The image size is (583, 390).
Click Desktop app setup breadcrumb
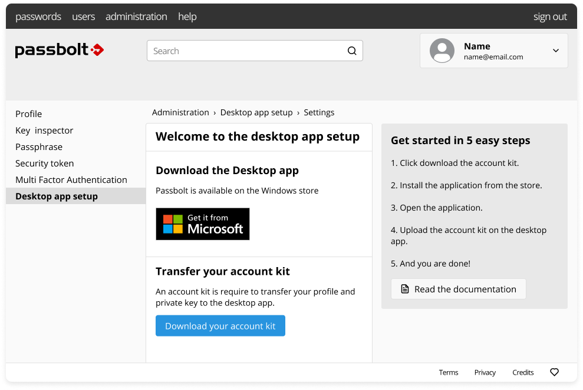[256, 112]
